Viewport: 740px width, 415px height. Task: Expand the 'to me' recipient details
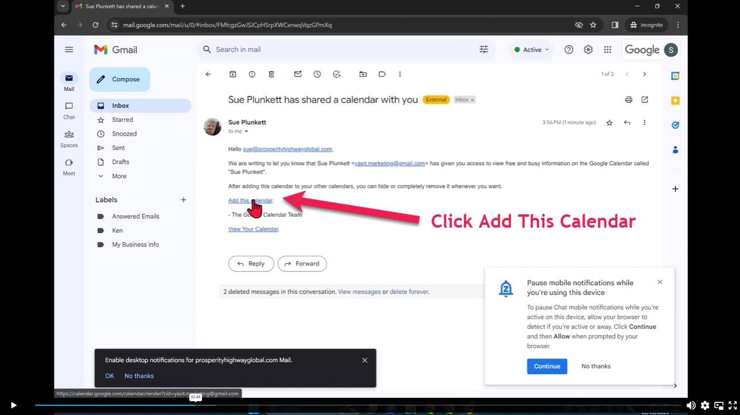(246, 132)
